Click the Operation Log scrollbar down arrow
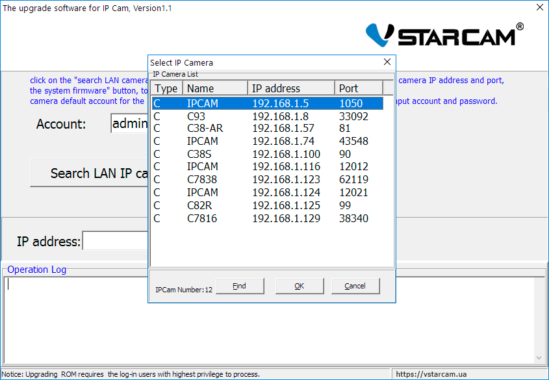 pos(539,358)
